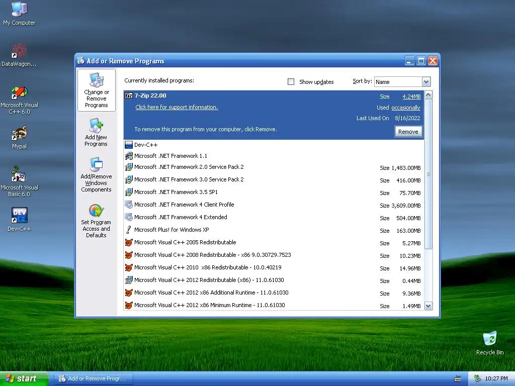Select Visual C++ 2012 x86 Additional Runtime
515x386 pixels.
pyautogui.click(x=274, y=293)
